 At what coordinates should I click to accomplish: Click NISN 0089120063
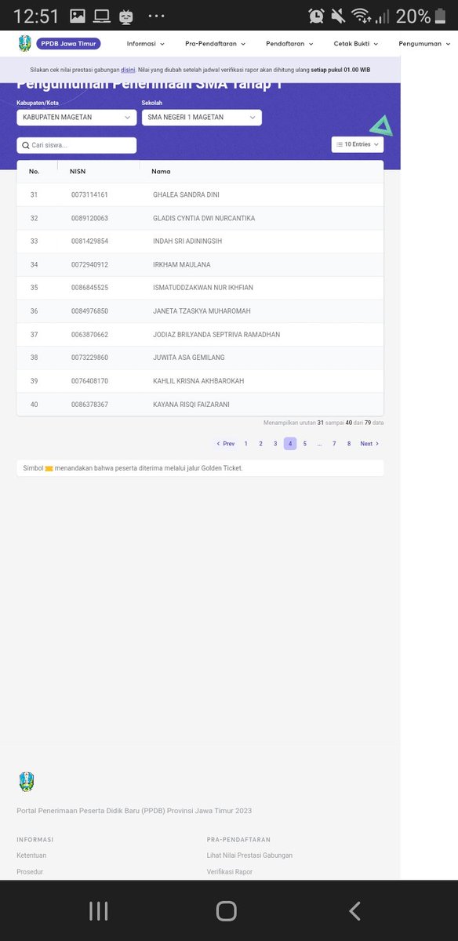[x=89, y=218]
